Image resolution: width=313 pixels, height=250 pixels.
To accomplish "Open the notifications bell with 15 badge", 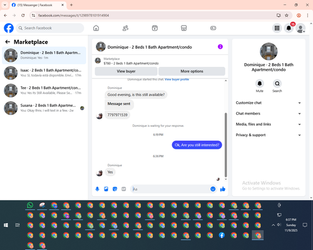I will tap(289, 28).
